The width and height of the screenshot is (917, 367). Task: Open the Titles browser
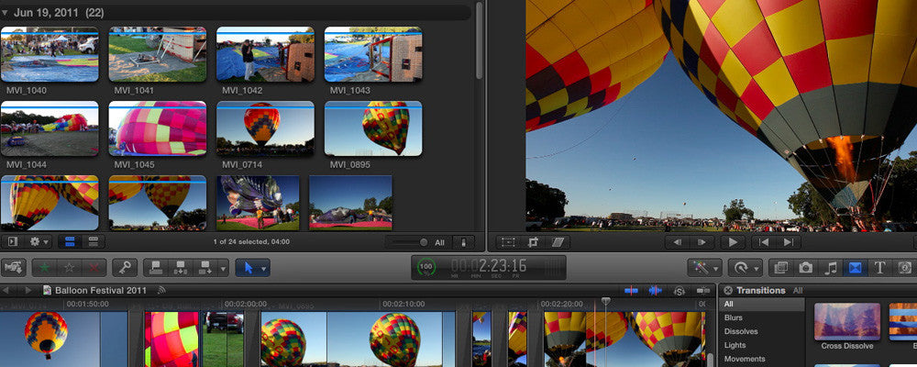click(x=879, y=268)
